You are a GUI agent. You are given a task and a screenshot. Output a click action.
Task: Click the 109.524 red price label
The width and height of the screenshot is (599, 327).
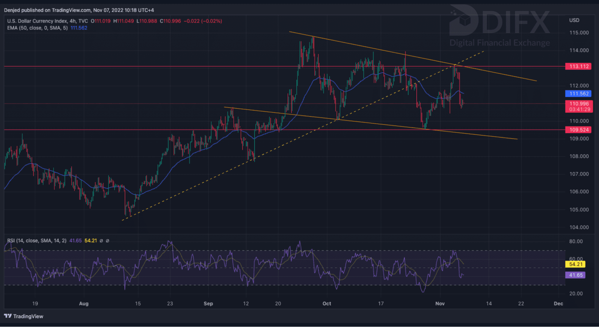coord(579,130)
